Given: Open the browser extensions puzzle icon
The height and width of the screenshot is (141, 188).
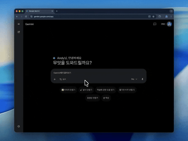Looking at the screenshot, I should pyautogui.click(x=160, y=16).
